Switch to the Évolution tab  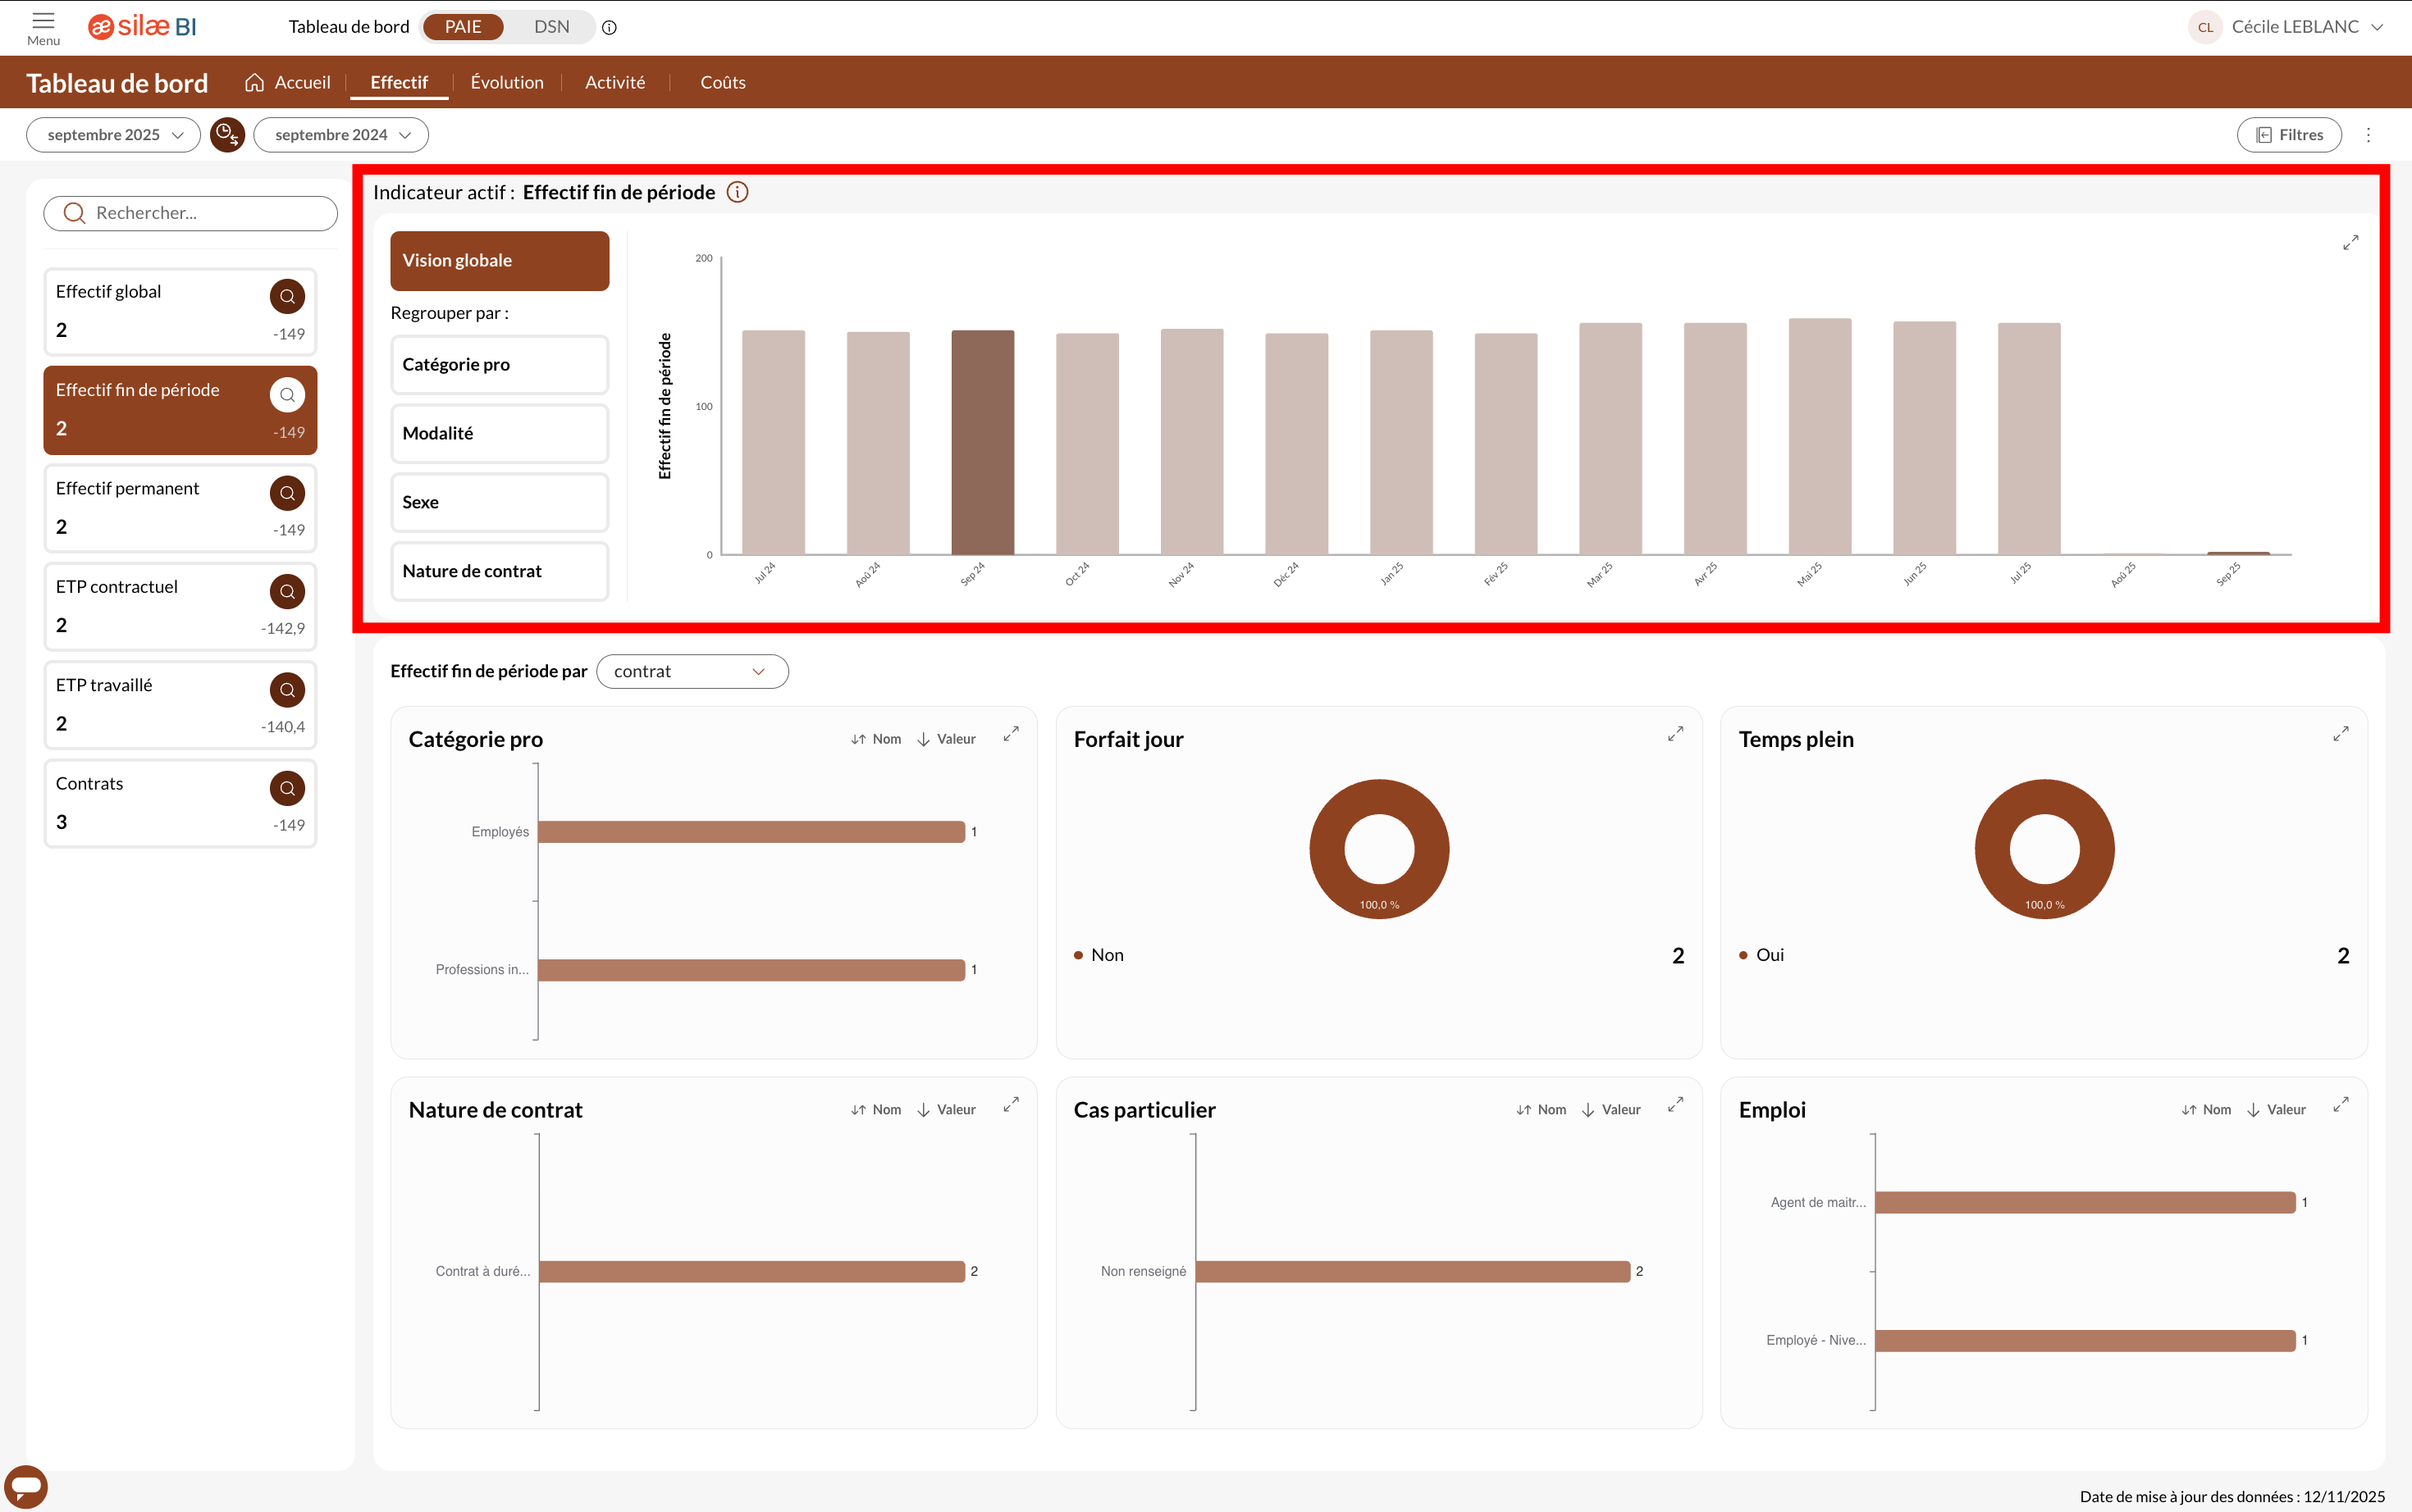point(507,82)
